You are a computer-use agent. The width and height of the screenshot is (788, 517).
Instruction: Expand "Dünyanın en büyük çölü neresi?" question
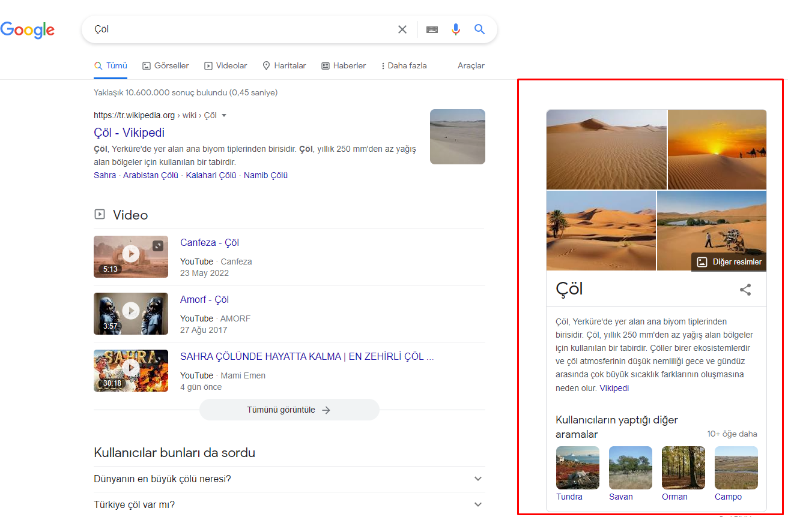coord(478,479)
